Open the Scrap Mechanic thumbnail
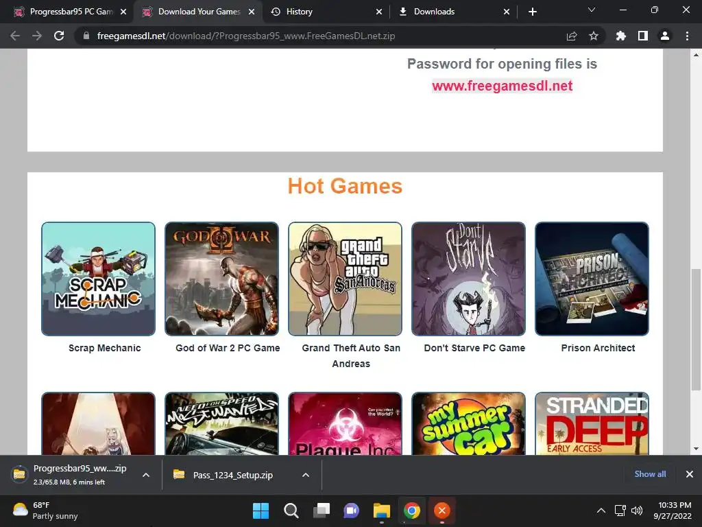Viewport: 702px width, 527px height. (x=99, y=279)
